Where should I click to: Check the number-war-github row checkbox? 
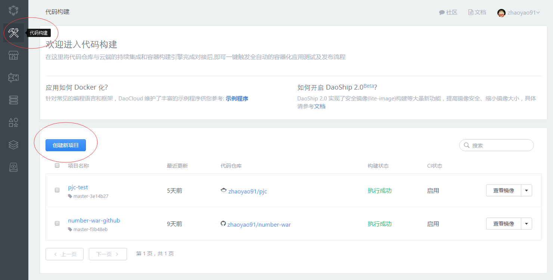pos(57,223)
